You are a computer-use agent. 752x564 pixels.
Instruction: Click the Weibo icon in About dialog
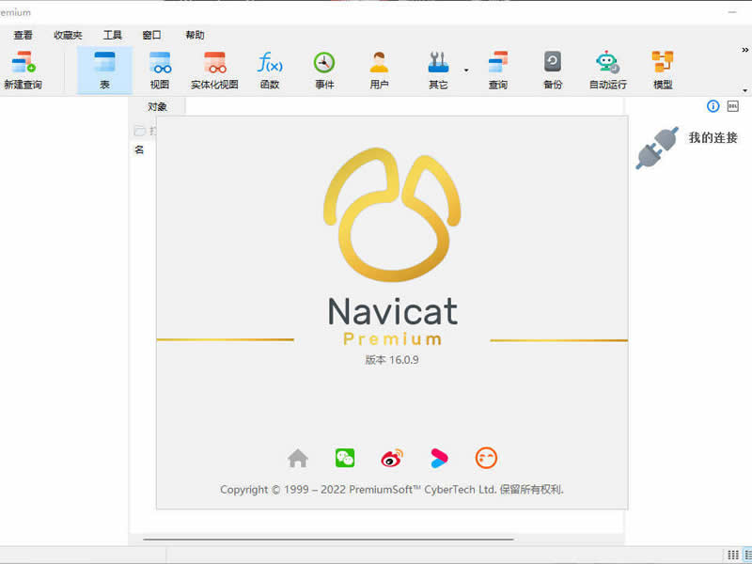[x=392, y=458]
